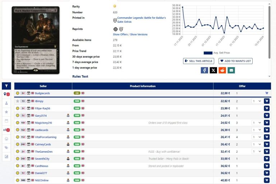The image size is (276, 184).
Task: Open the smiley condition filter icon
Action: click(6, 139)
